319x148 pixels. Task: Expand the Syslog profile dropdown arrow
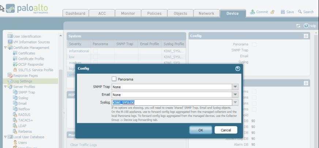pos(236,102)
